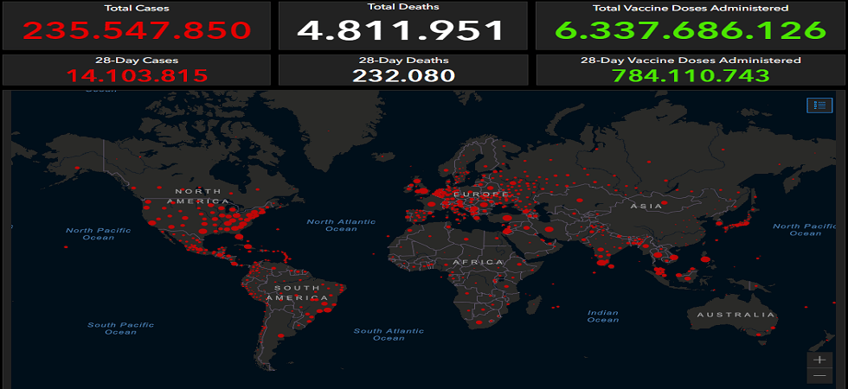Click the South Atlantic Ocean label
848x389 pixels.
point(389,334)
